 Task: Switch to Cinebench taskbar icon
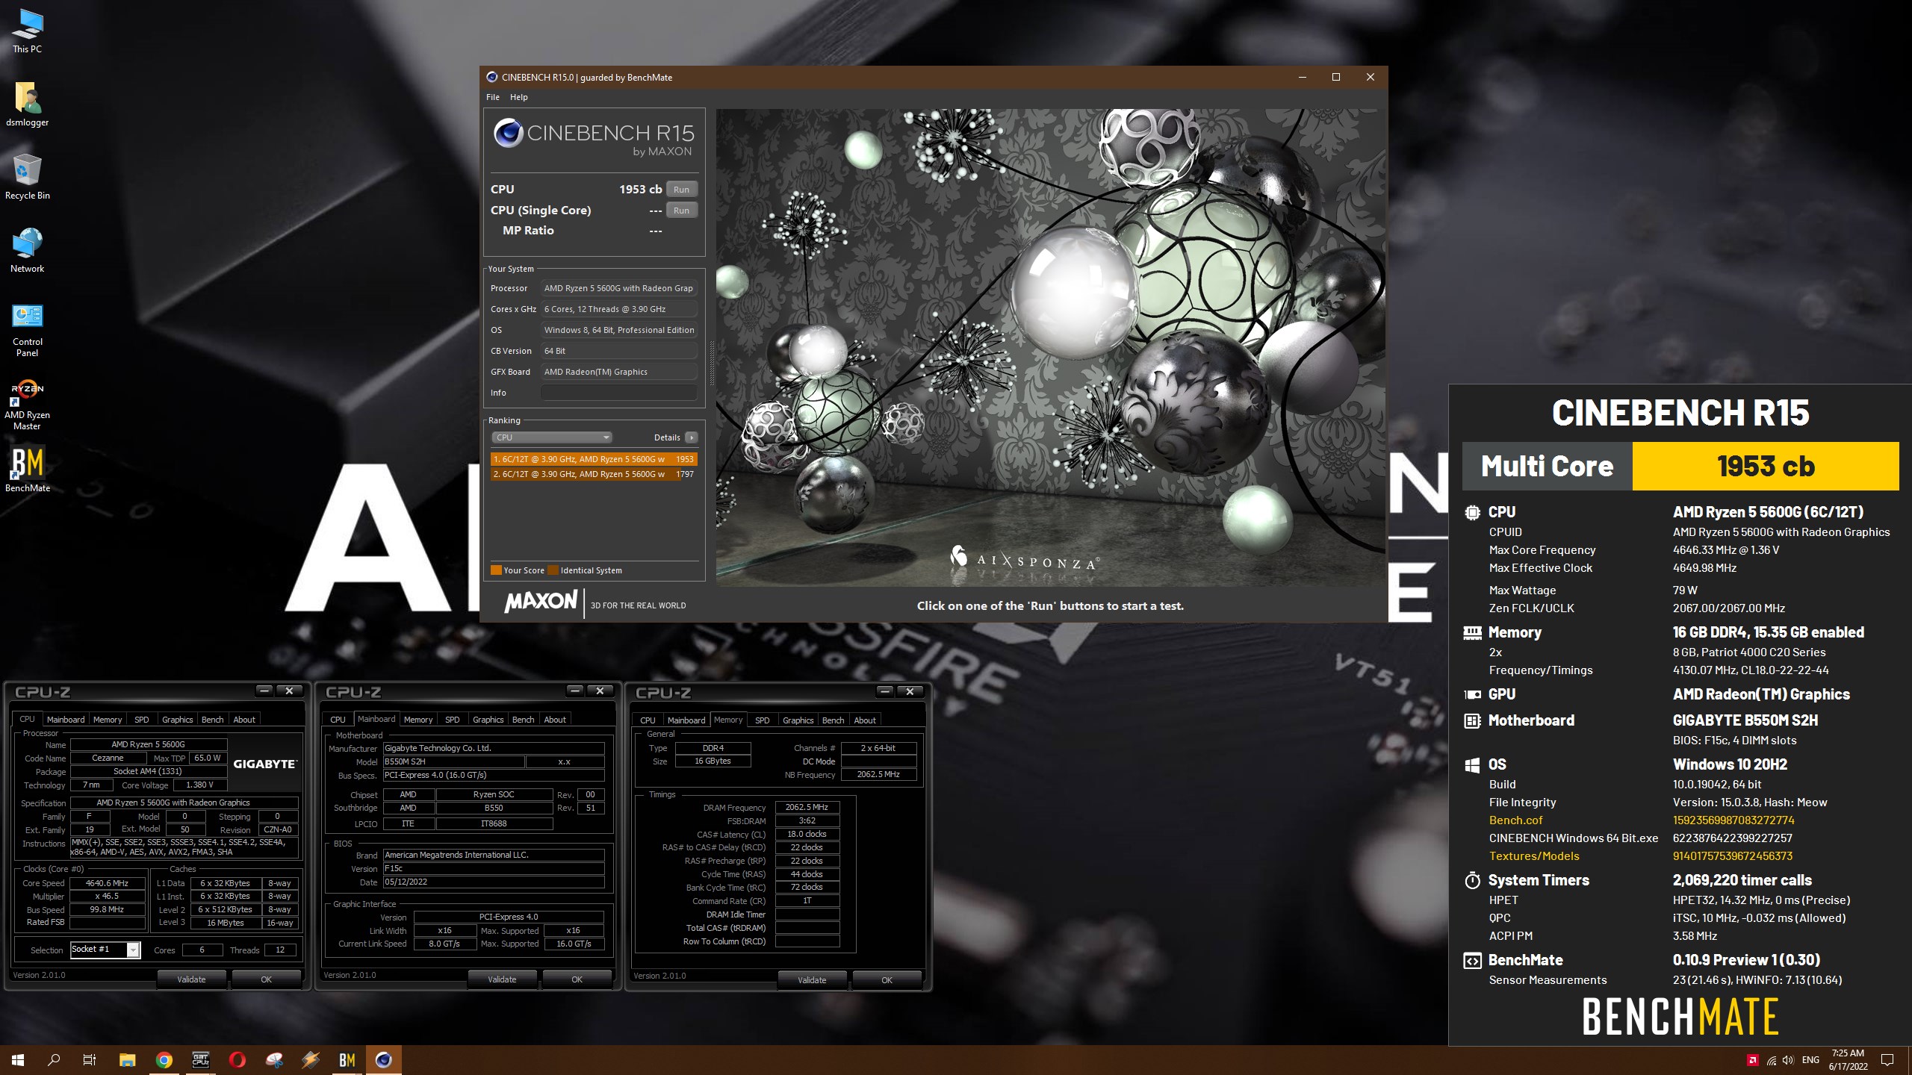(383, 1059)
